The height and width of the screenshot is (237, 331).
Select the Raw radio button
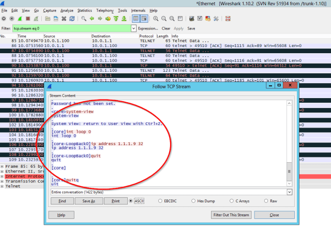click(x=266, y=201)
